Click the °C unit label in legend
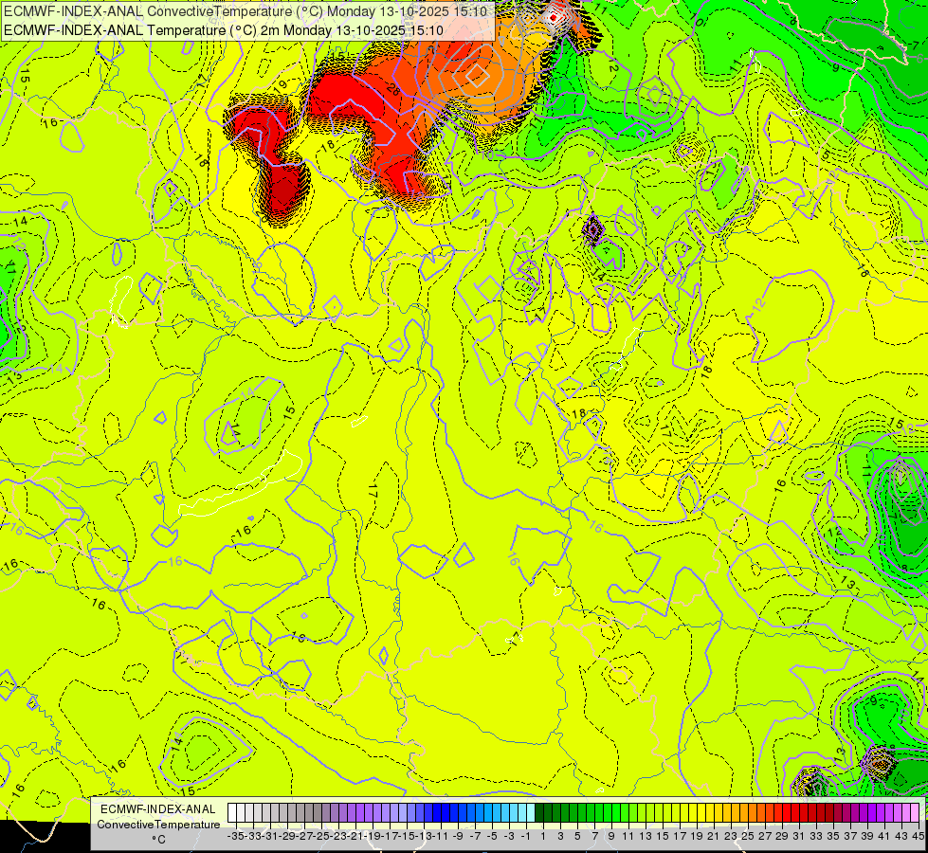The width and height of the screenshot is (928, 853). [158, 840]
